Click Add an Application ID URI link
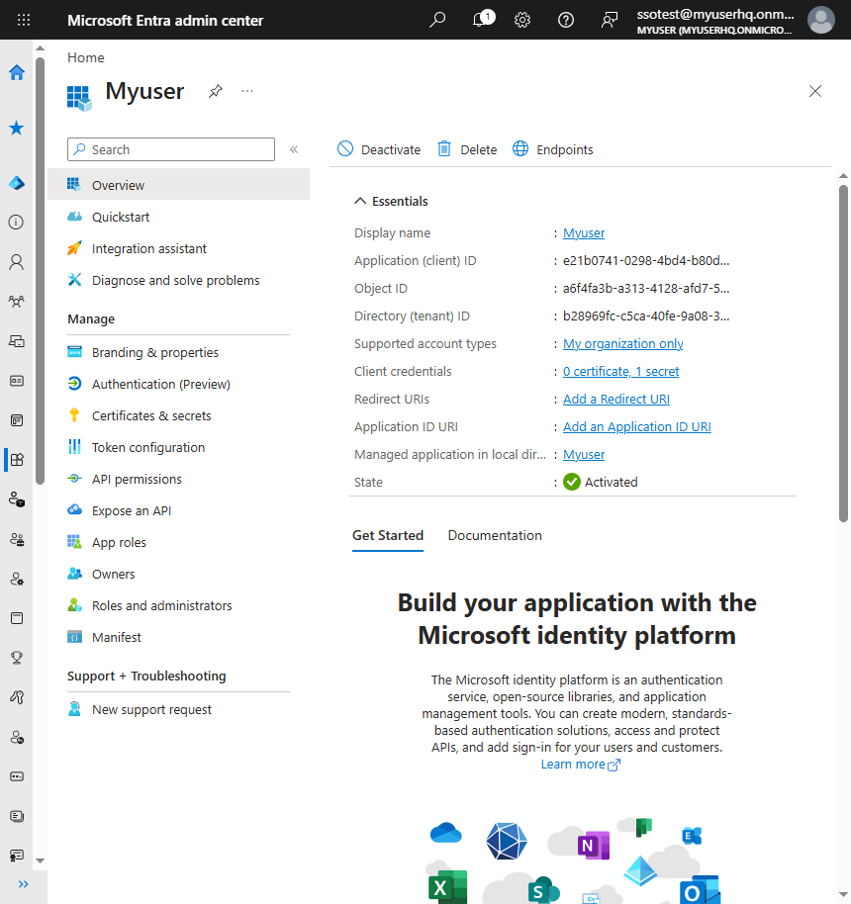 coord(637,426)
